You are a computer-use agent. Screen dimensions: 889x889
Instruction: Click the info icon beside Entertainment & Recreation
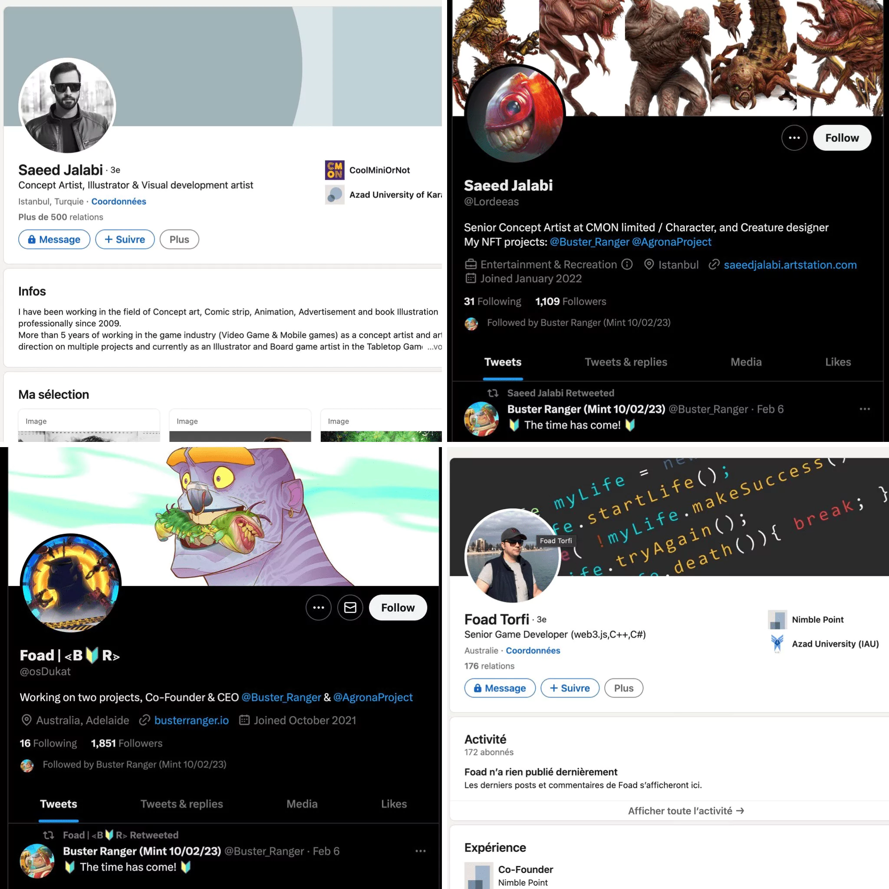click(x=627, y=264)
